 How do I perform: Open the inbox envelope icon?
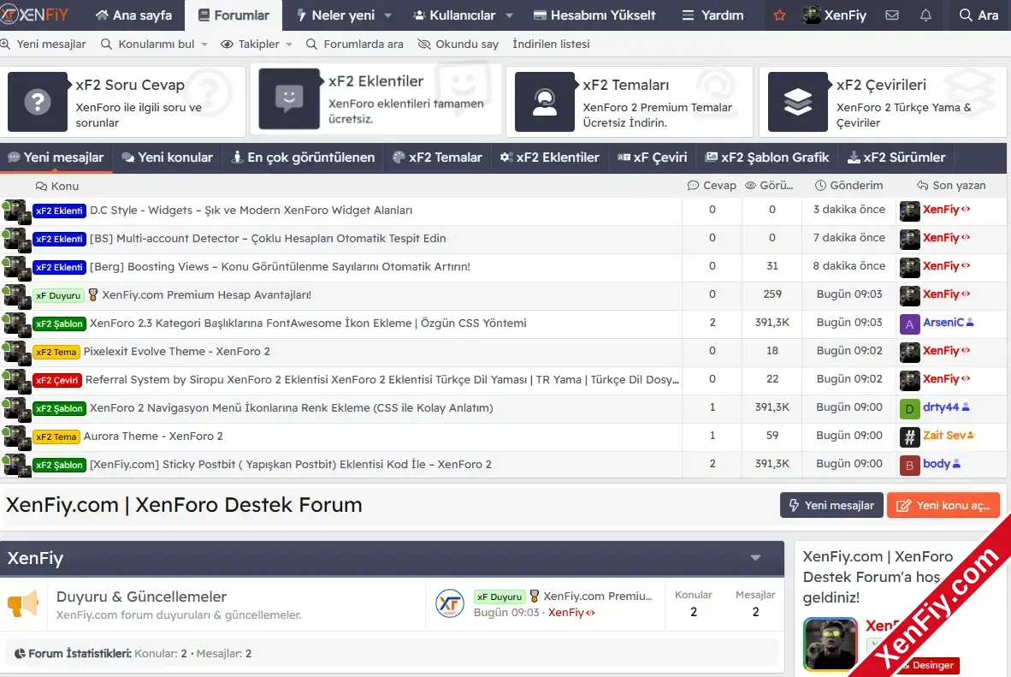click(x=892, y=15)
